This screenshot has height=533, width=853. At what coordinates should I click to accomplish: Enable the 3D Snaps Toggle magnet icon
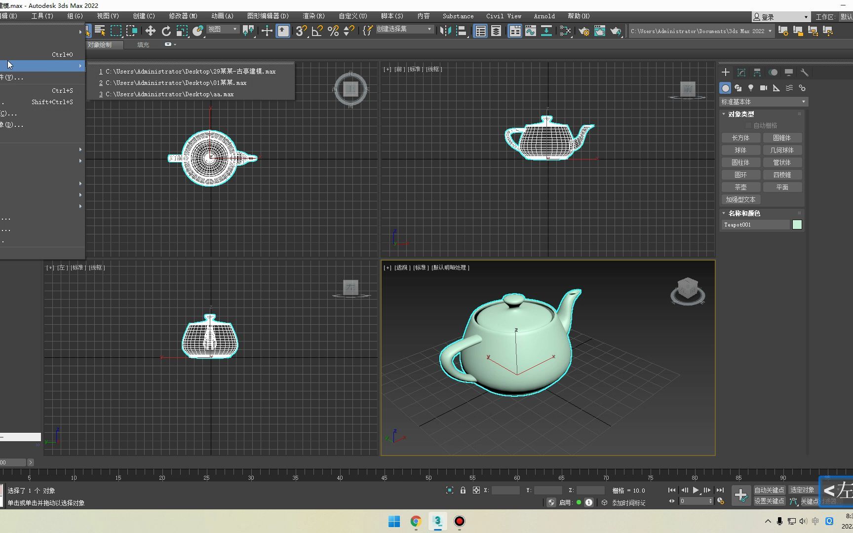[x=301, y=31]
